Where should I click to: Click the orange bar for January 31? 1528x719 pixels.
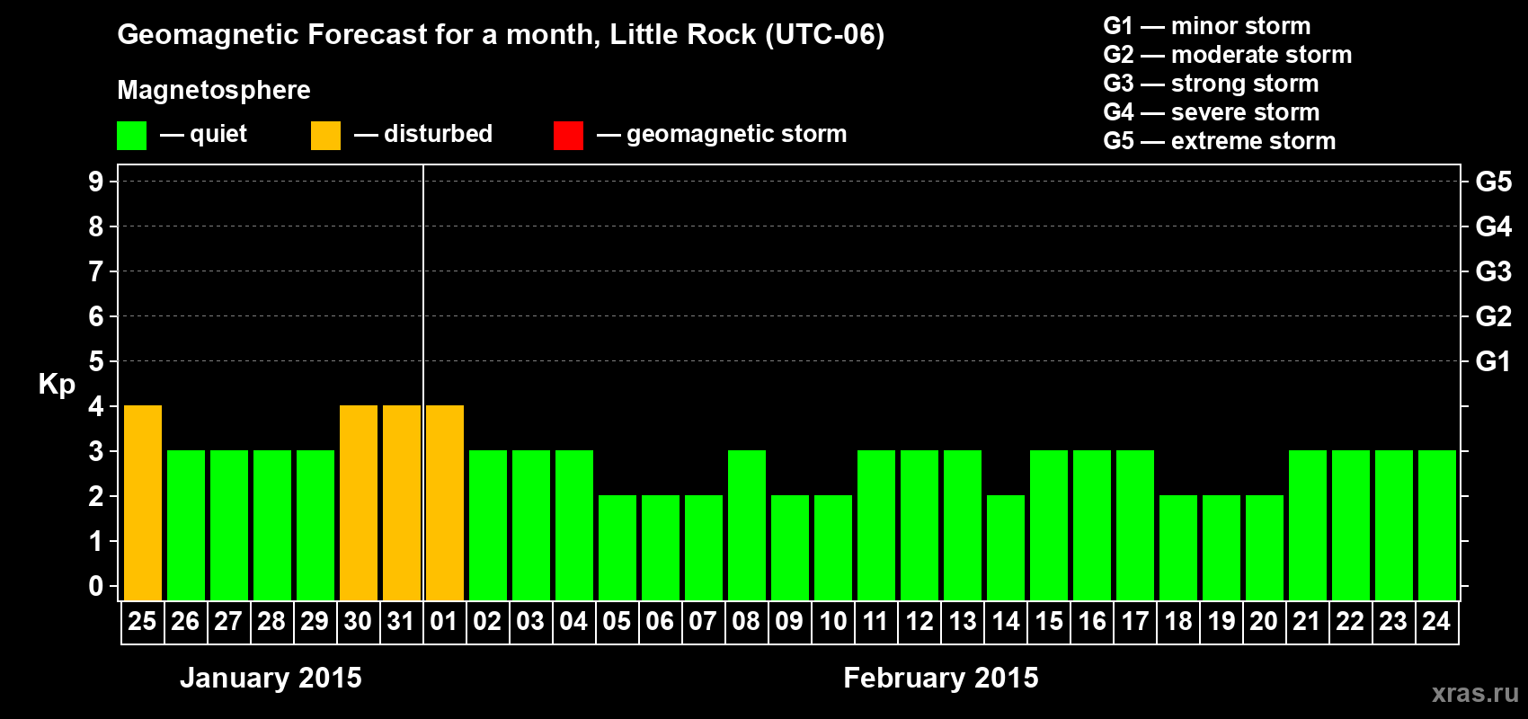(402, 502)
